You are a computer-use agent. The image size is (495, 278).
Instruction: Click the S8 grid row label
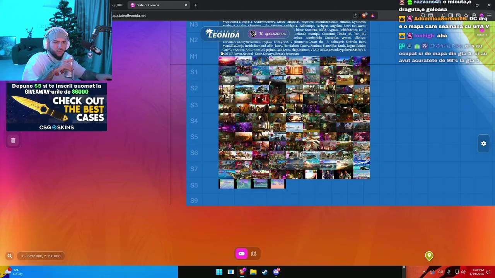coord(194,185)
